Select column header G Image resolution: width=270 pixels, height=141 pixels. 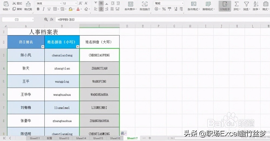(174, 26)
